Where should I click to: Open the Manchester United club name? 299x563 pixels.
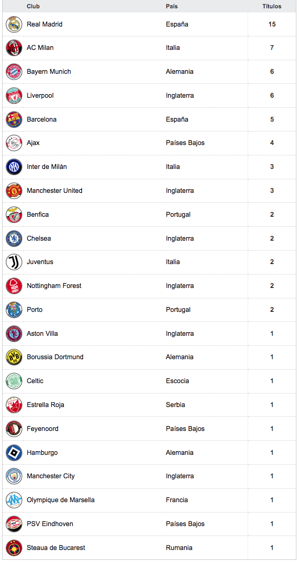(x=55, y=191)
